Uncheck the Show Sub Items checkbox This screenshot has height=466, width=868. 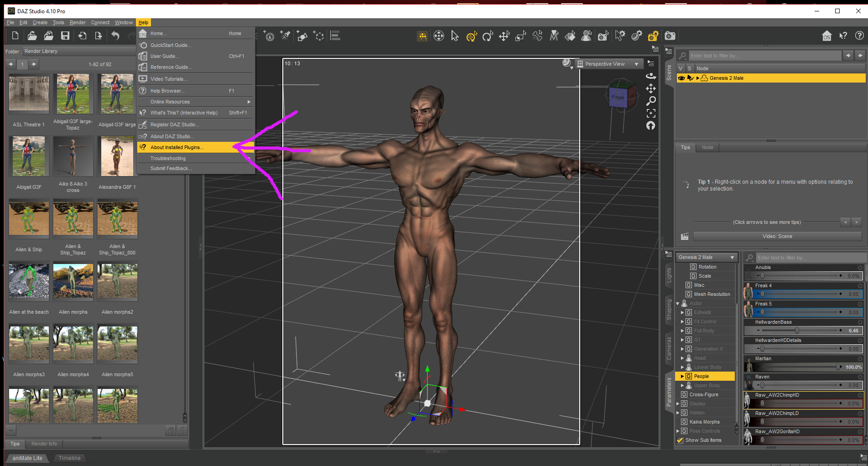tap(680, 440)
